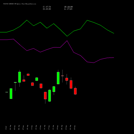
Task: Click the small red candle for 10 Aug
Action: click(28, 75)
